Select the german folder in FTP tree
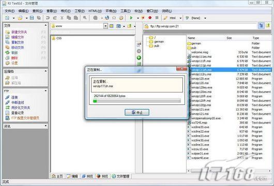 tap(159, 42)
